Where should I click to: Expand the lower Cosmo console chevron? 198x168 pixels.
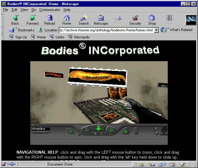(x=32, y=143)
